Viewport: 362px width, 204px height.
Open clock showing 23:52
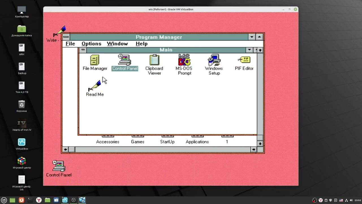[358, 200]
